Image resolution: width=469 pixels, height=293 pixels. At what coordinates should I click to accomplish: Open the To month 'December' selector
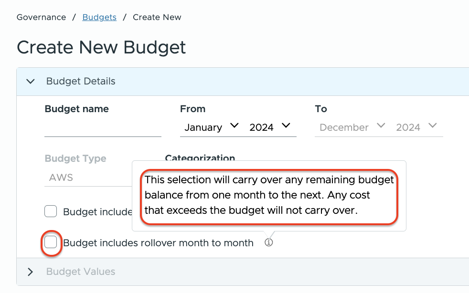344,127
